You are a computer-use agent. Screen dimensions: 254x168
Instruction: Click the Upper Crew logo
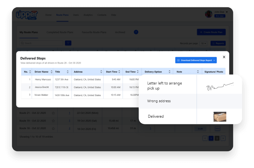27,15
